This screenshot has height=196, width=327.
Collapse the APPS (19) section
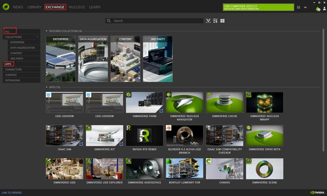pos(46,87)
